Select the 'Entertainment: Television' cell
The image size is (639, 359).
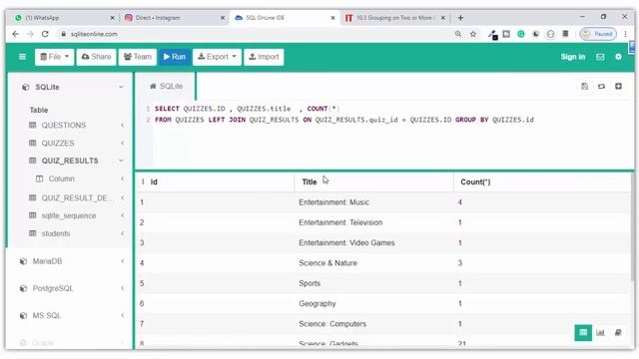point(340,222)
